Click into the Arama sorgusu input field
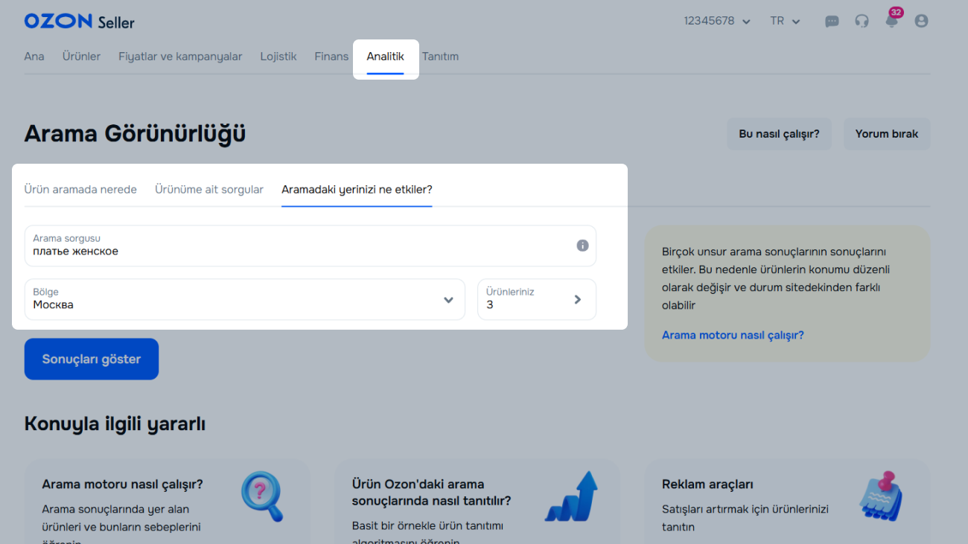 (x=298, y=251)
